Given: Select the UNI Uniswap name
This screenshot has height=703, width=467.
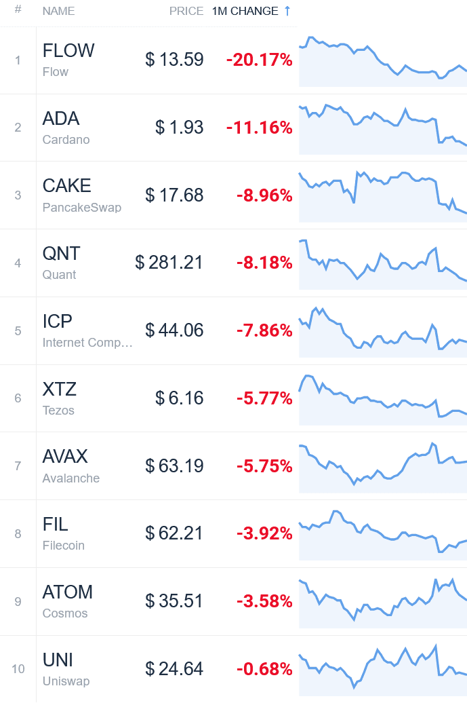Looking at the screenshot, I should 66,669.
